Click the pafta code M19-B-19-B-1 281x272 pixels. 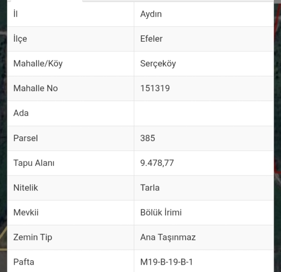pos(167,262)
